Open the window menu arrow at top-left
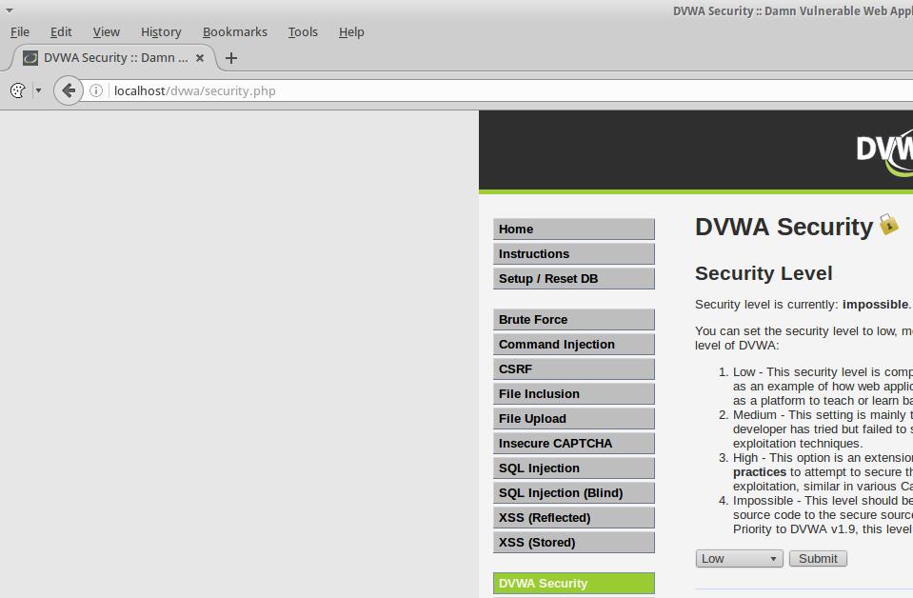The height and width of the screenshot is (598, 913). point(9,10)
